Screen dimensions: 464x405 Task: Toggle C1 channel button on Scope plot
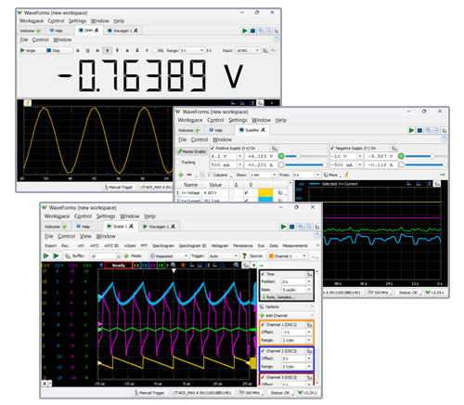pyautogui.click(x=136, y=266)
